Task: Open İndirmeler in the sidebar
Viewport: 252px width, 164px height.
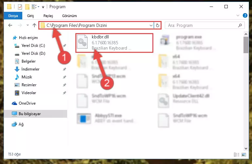Action: [27, 69]
